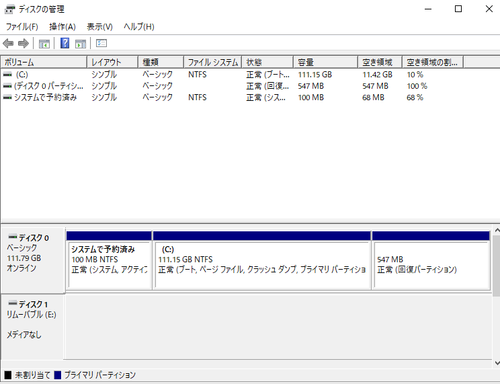500x384 pixels.
Task: Click the 正常 (回復... status cell
Action: click(267, 86)
